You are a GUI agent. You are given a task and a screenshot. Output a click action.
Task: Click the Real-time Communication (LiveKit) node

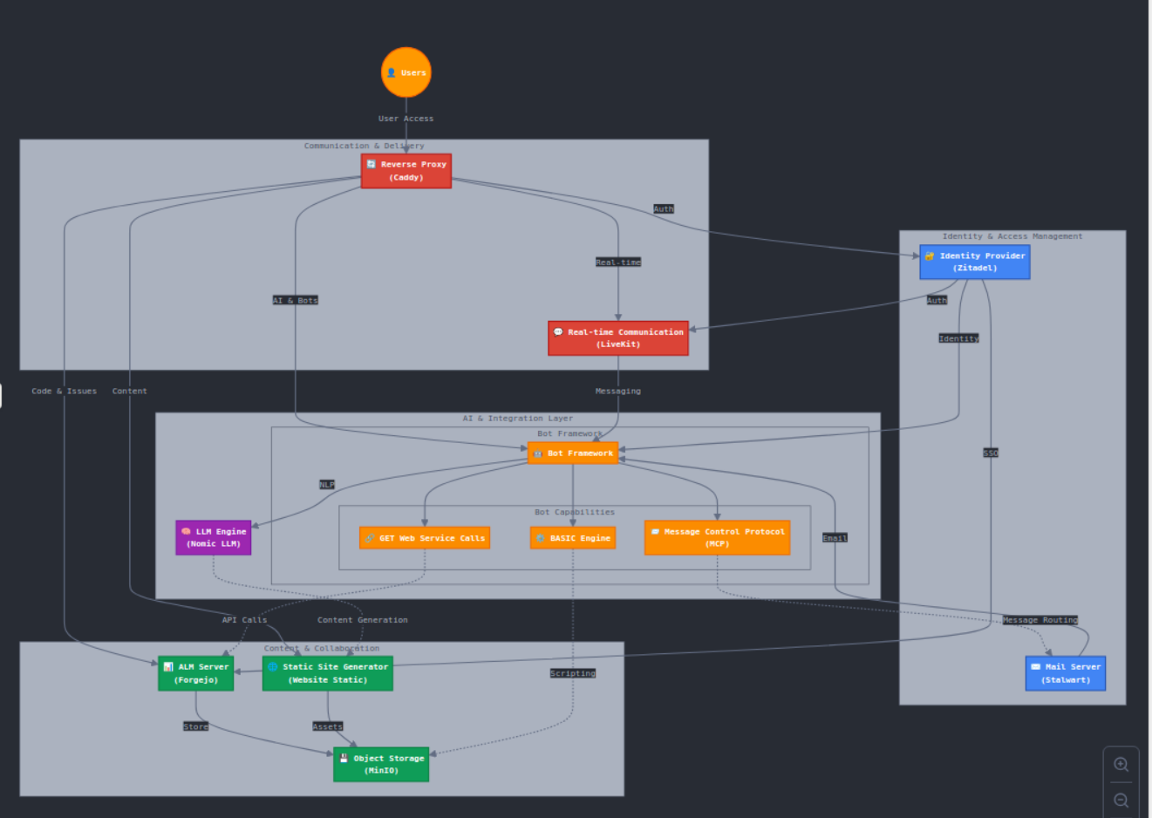click(x=617, y=338)
